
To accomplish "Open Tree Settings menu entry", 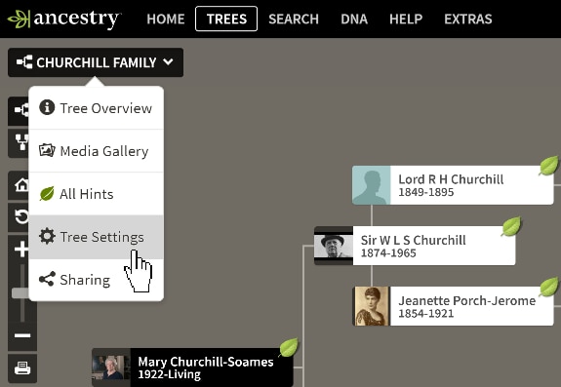I will (x=96, y=237).
